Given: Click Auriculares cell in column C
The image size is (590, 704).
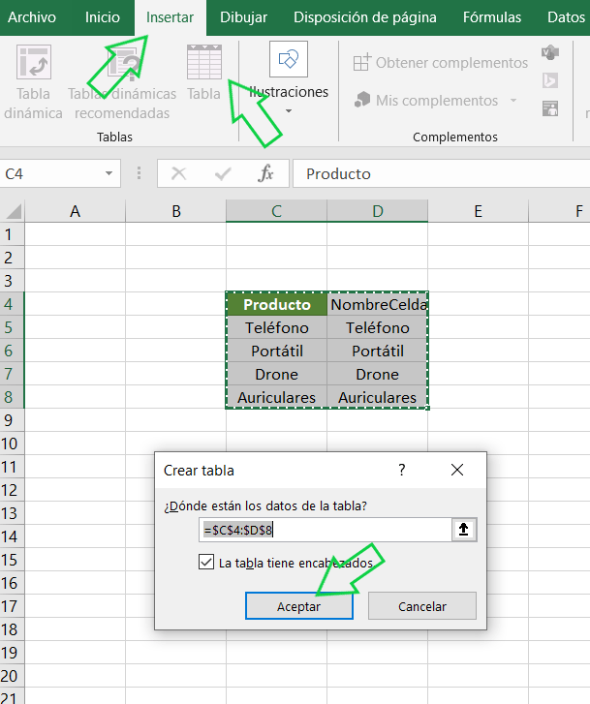Looking at the screenshot, I should pyautogui.click(x=277, y=397).
